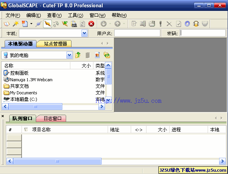Click the greyed Reconnect icon
This screenshot has height=174, width=228.
pyautogui.click(x=56, y=24)
